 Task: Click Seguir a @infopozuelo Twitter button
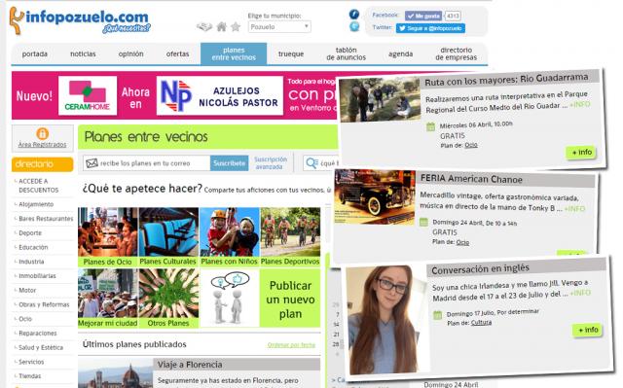(x=430, y=28)
